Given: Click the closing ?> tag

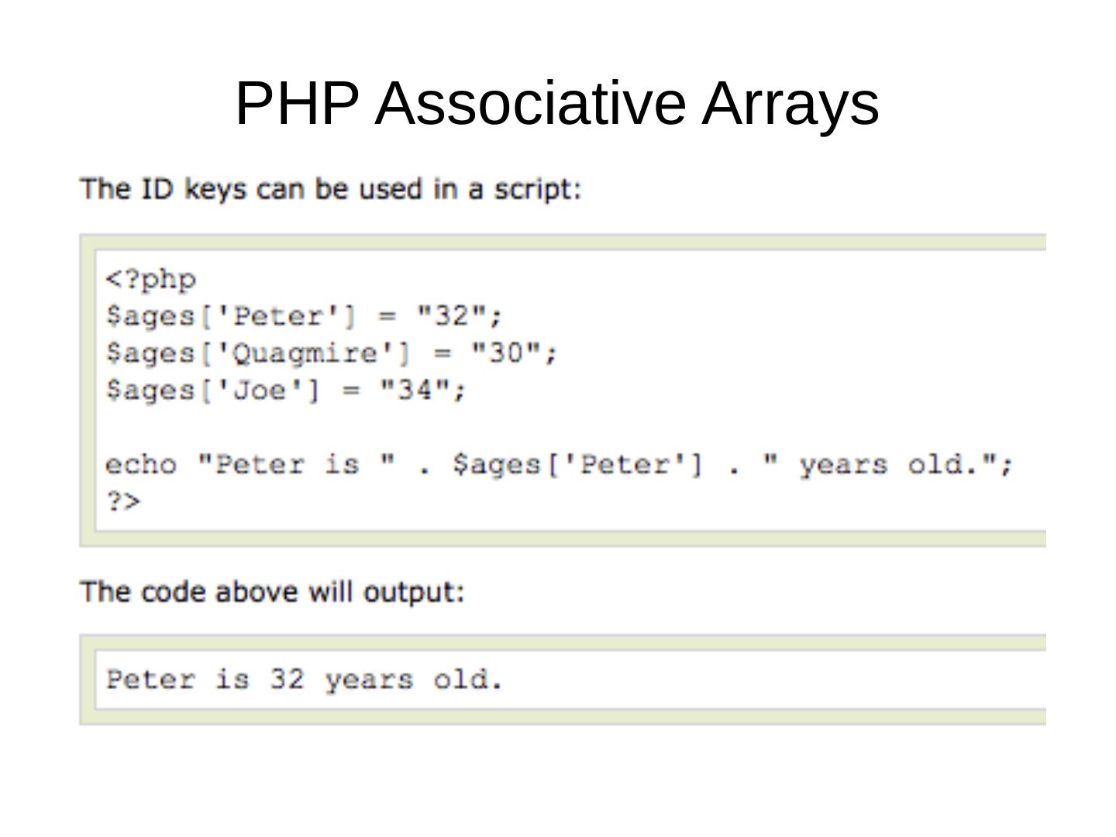Looking at the screenshot, I should (x=123, y=501).
